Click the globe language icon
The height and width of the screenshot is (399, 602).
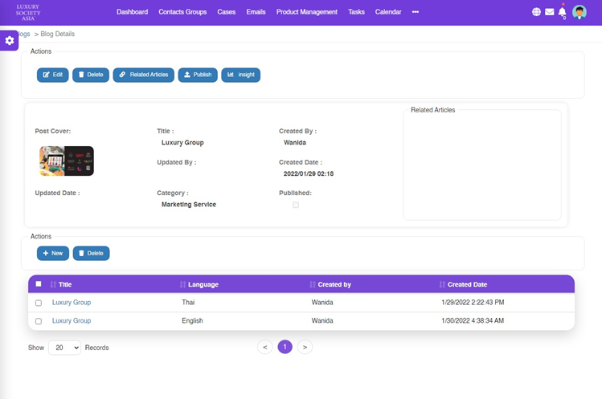point(537,12)
